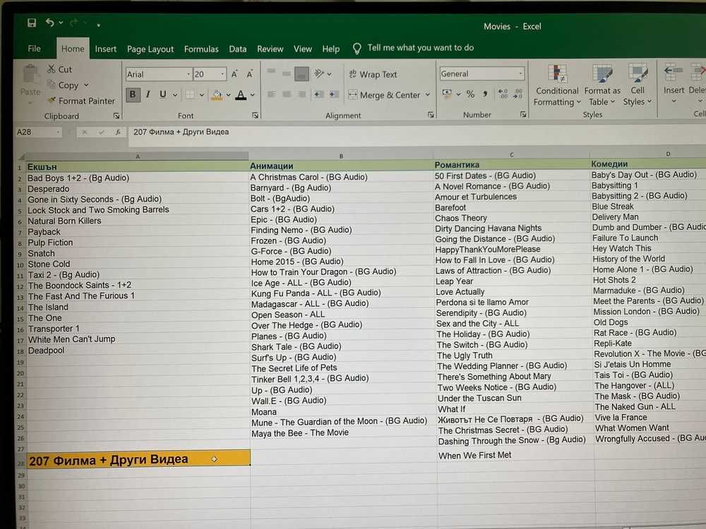Select the 'Анимации' header cell
The height and width of the screenshot is (529, 706).
click(x=341, y=166)
